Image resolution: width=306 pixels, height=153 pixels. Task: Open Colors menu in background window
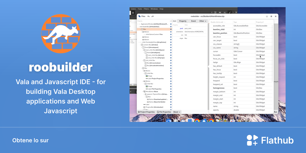coord(133,9)
